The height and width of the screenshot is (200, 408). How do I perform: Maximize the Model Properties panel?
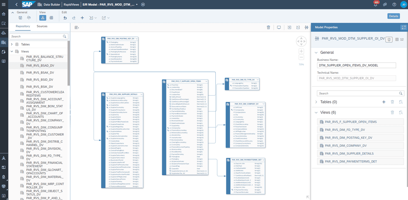coord(404,28)
